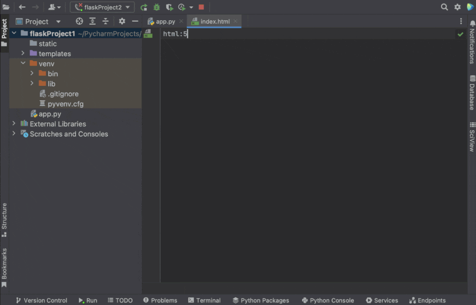The width and height of the screenshot is (476, 305).
Task: Expand the templates folder
Action: pyautogui.click(x=23, y=53)
